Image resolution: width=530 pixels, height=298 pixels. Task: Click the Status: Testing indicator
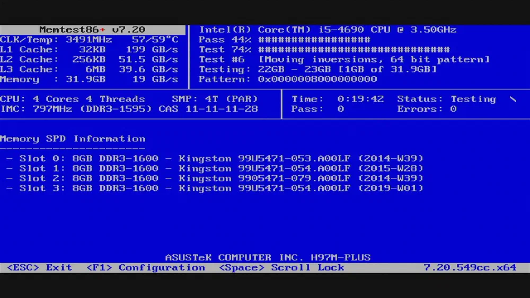point(446,99)
